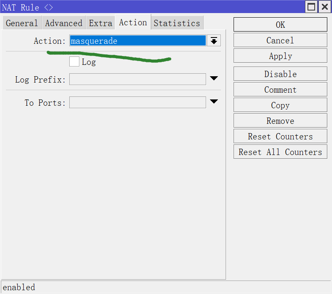View the Statistics tab
This screenshot has height=294, width=332.
click(x=177, y=23)
